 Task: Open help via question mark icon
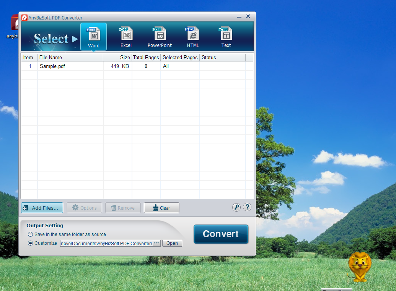247,207
